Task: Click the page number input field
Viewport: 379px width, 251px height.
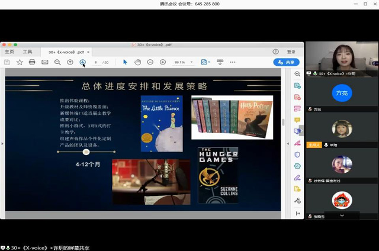Action: 95,62
